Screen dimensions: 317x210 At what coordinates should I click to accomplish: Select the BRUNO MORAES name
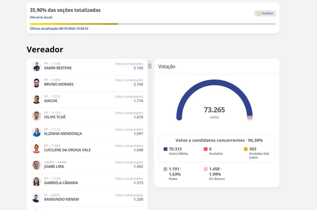click(x=59, y=84)
